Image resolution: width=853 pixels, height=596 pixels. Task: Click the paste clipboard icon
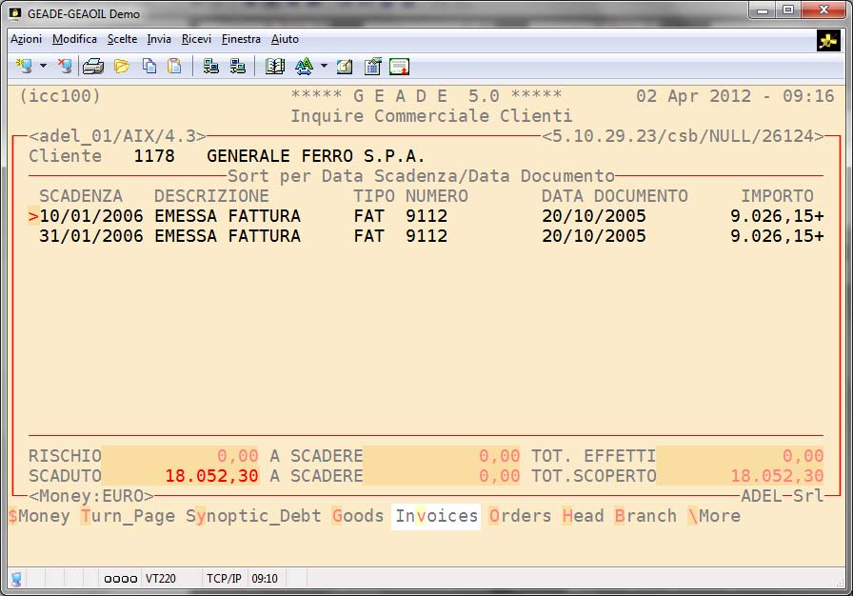coord(174,67)
